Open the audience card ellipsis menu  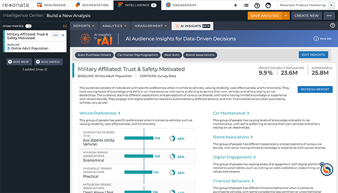[56, 35]
